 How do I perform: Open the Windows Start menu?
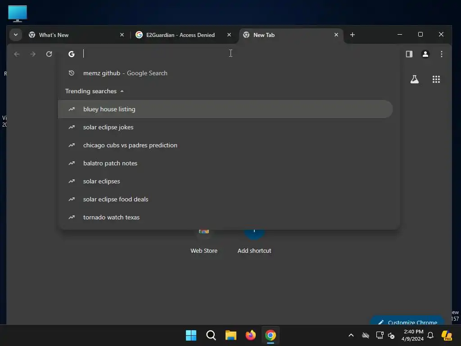(x=191, y=335)
